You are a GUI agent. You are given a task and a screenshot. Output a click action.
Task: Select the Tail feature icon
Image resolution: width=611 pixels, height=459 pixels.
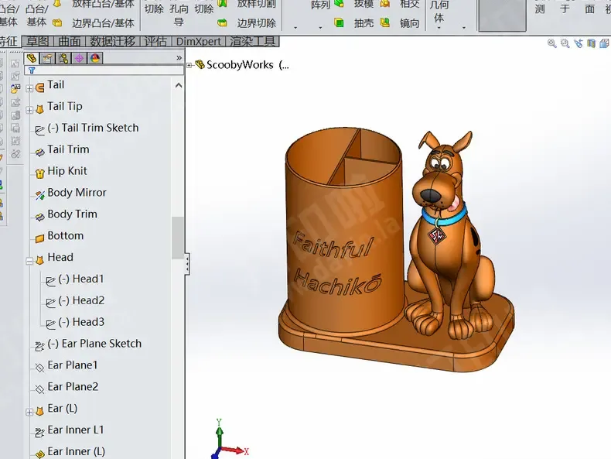click(x=39, y=87)
